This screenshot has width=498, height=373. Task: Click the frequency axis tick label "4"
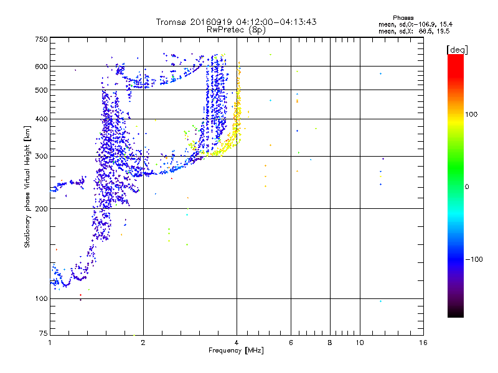(237, 343)
